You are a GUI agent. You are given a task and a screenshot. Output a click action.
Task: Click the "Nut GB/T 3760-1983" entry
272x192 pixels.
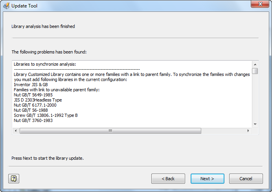point(33,120)
